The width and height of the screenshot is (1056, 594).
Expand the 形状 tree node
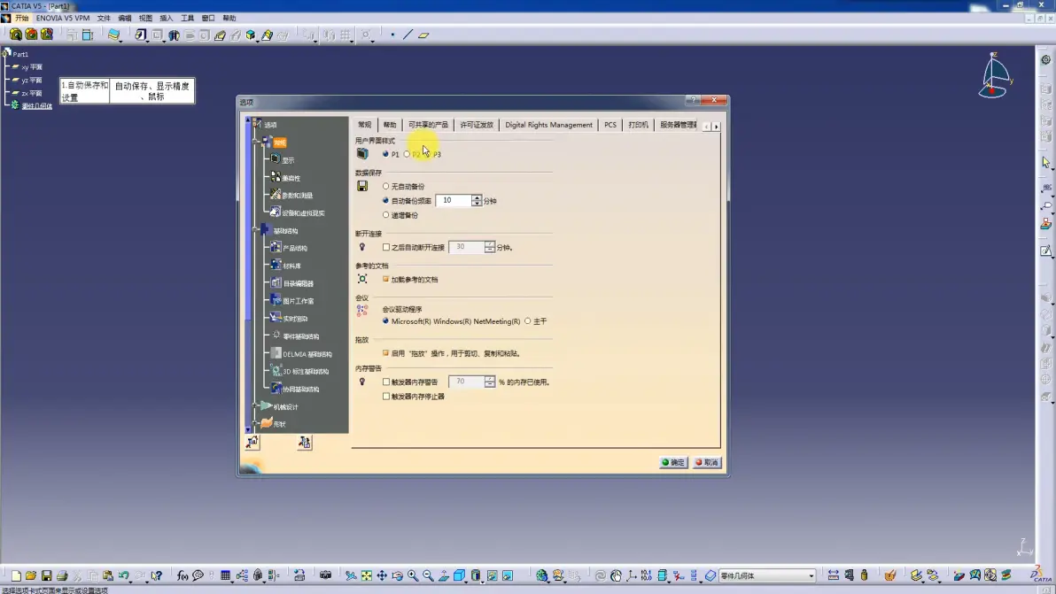click(255, 424)
